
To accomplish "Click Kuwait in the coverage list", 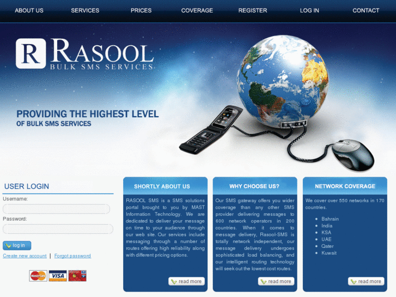I will pos(329,253).
